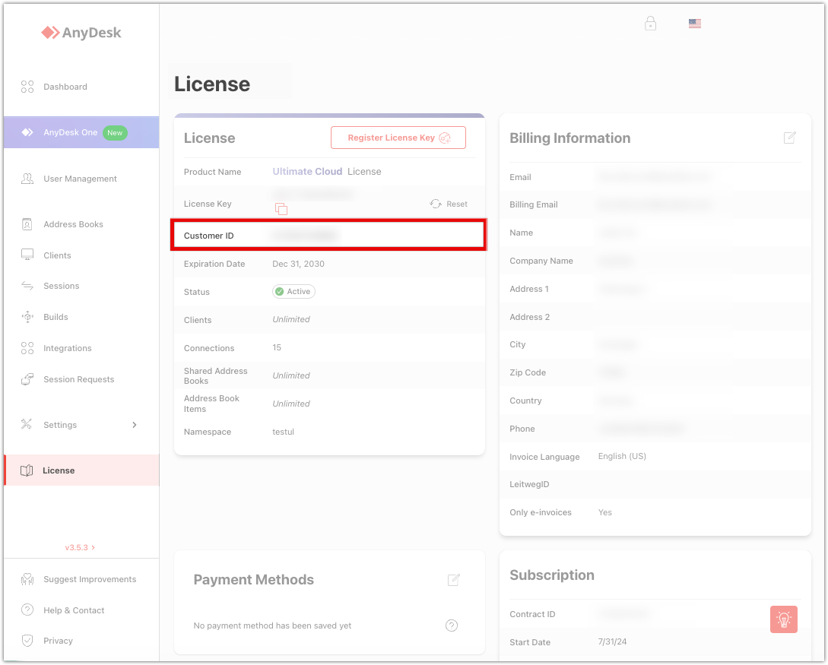This screenshot has width=828, height=665.
Task: Click the License book icon
Action: click(x=27, y=470)
